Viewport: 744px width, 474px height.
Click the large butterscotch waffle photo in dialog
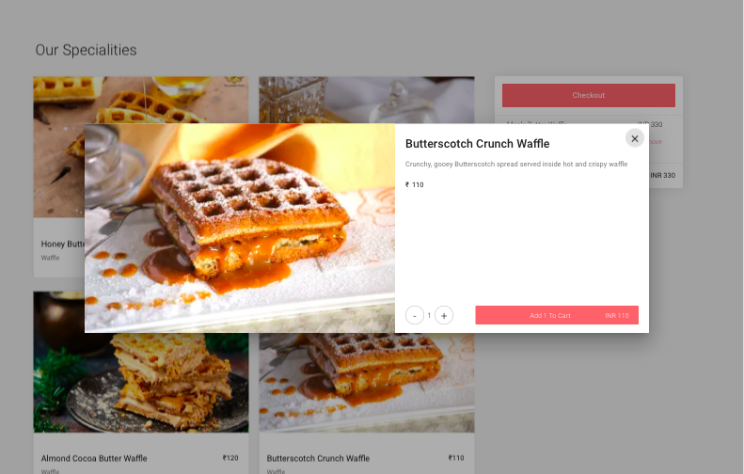(x=240, y=229)
